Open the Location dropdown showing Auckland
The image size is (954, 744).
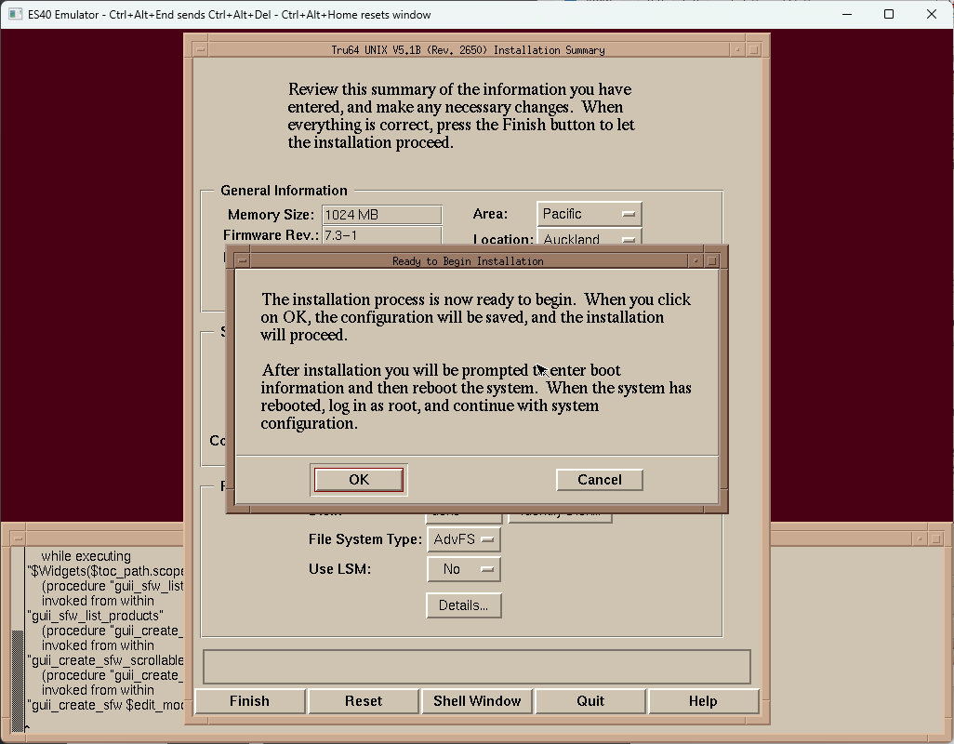[589, 237]
